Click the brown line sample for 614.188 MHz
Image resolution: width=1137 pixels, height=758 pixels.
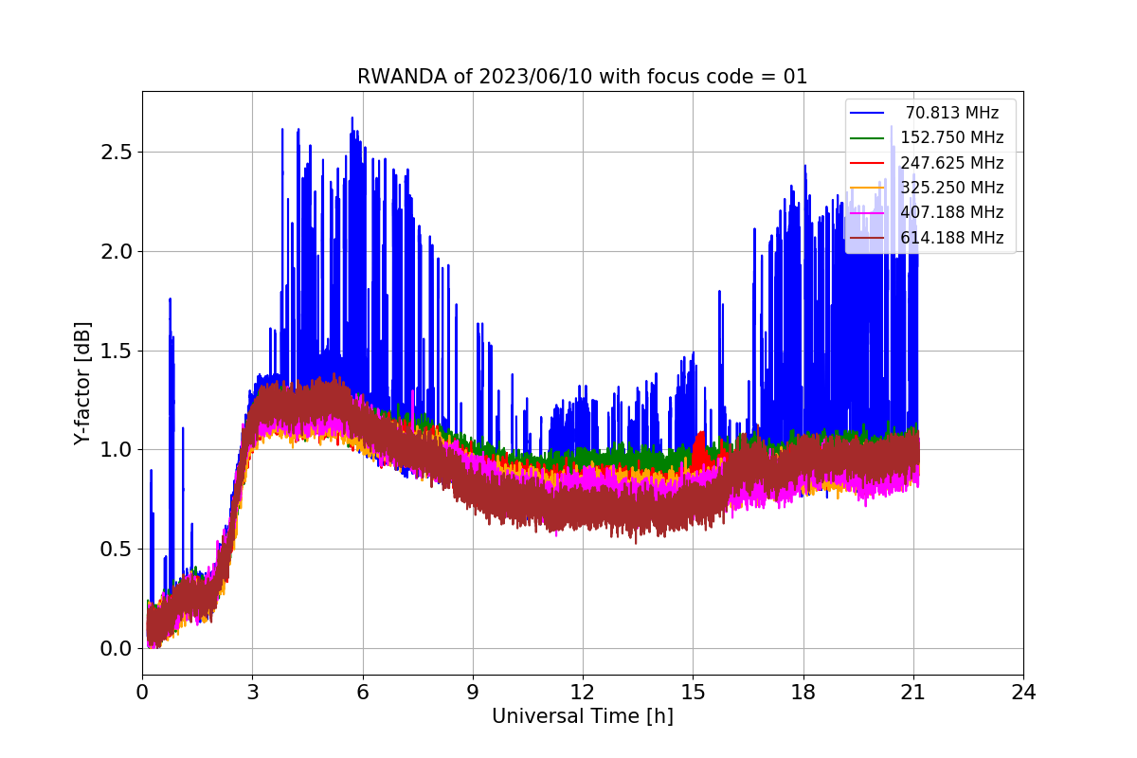coord(868,238)
